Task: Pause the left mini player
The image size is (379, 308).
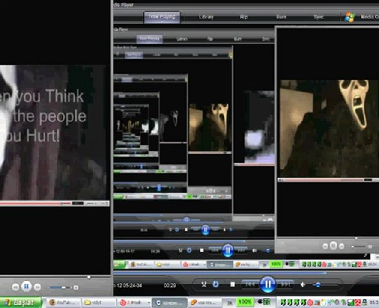Action: 27,287
